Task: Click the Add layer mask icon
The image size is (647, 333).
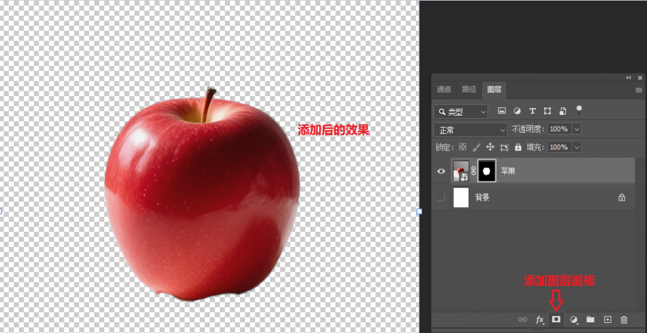Action: coord(556,320)
